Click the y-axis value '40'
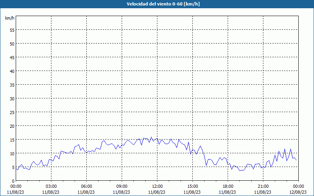Viewport: 314px width, 196px height. coord(12,71)
